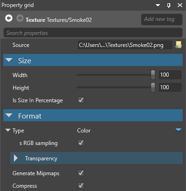Image resolution: width=186 pixels, height=191 pixels.
Task: Close the Property grid panel
Action: point(180,5)
